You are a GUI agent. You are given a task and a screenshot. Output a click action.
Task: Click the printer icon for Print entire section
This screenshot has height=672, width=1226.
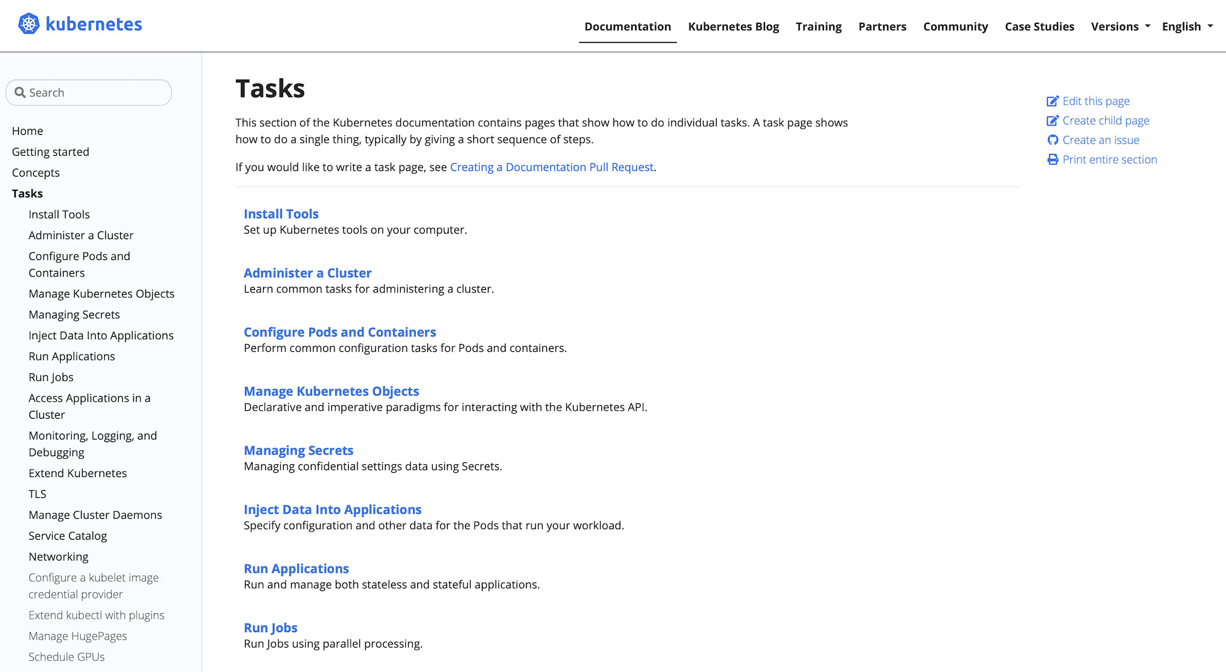(1053, 159)
